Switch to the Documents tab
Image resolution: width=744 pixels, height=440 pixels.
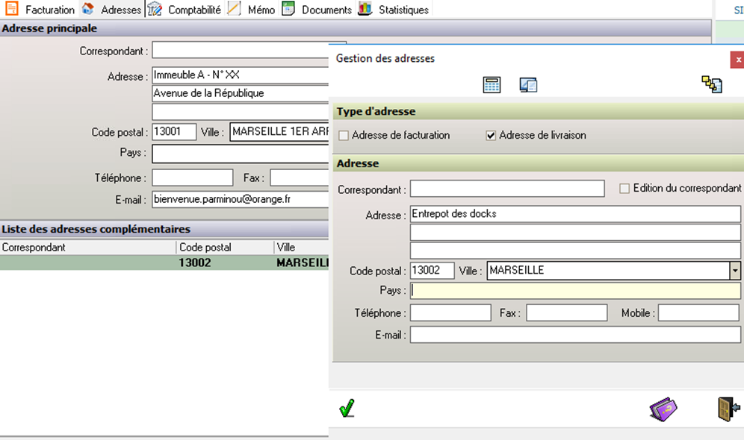(x=326, y=10)
